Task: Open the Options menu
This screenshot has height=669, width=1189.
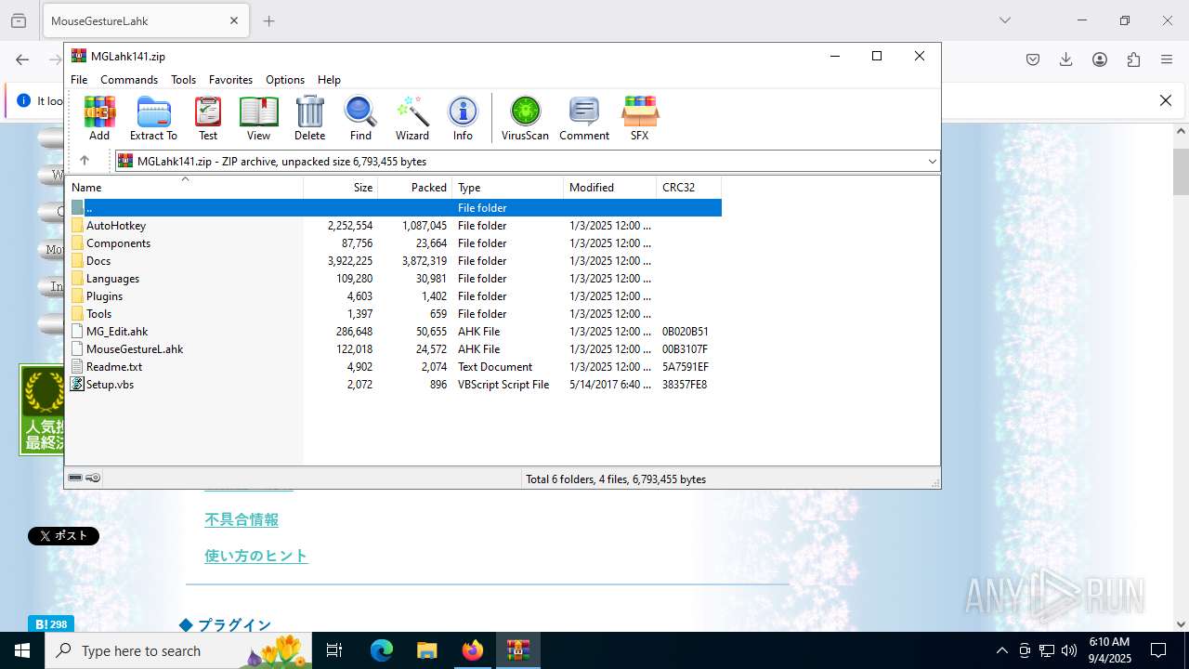Action: pyautogui.click(x=285, y=80)
